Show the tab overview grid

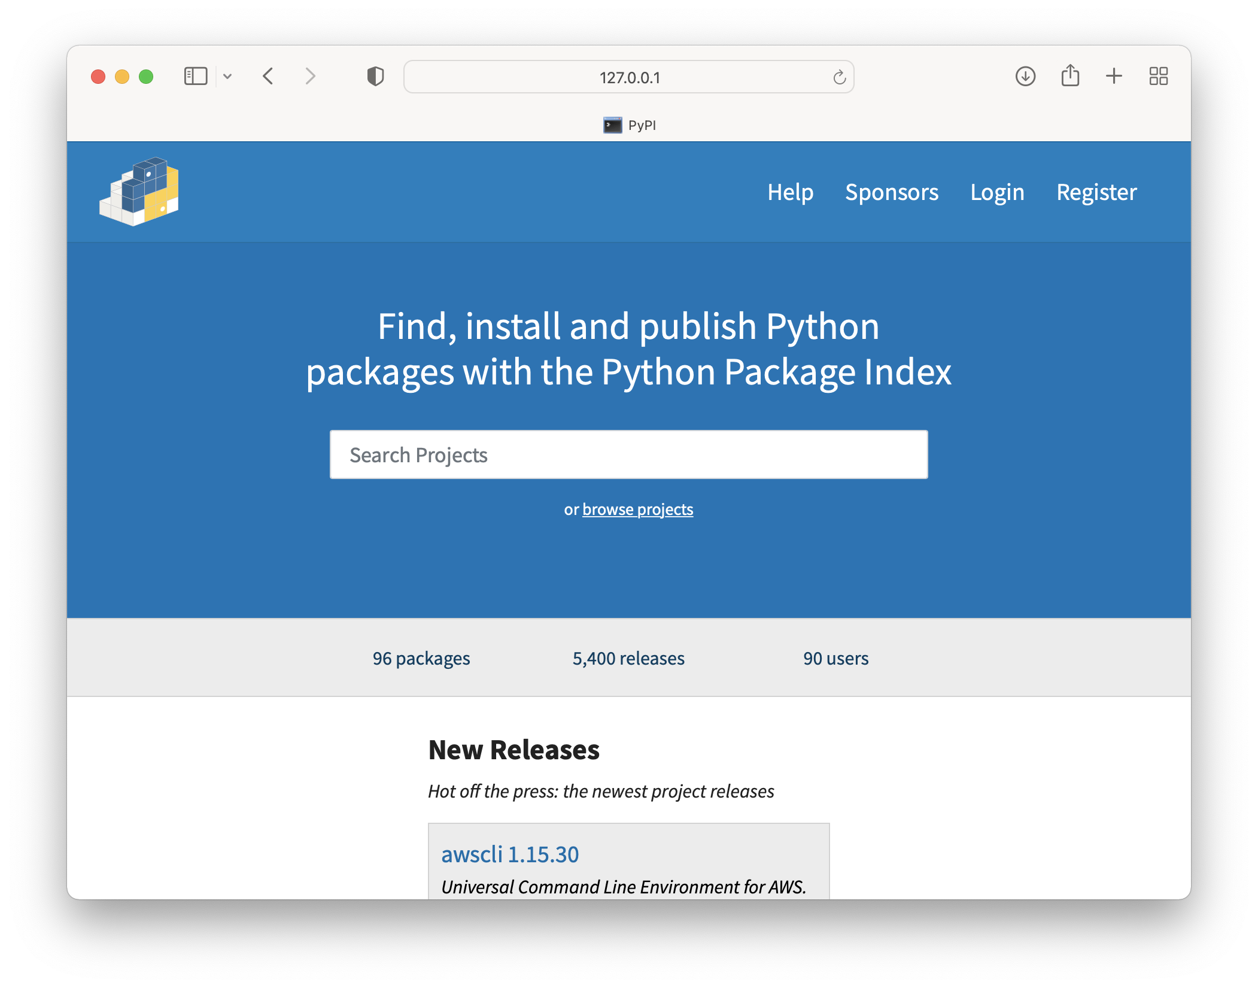[1159, 76]
